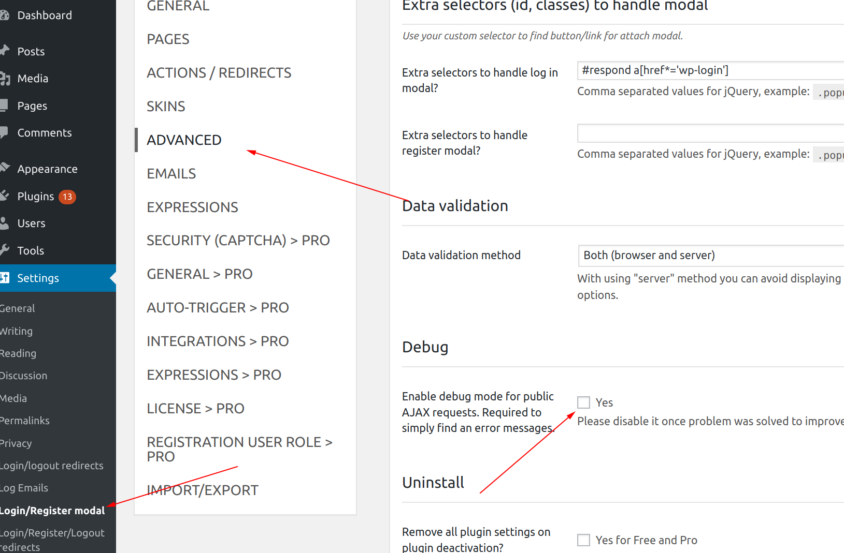Viewport: 844px width, 553px height.
Task: Enable debug mode for public AJAX requests
Action: click(583, 402)
